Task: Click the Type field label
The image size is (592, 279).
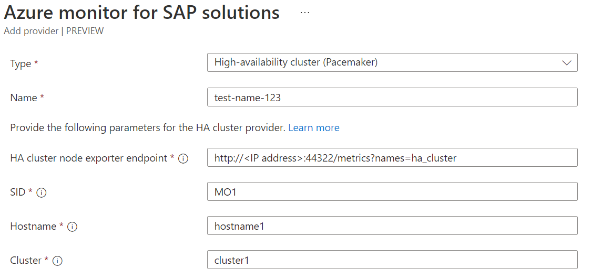Action: click(21, 63)
